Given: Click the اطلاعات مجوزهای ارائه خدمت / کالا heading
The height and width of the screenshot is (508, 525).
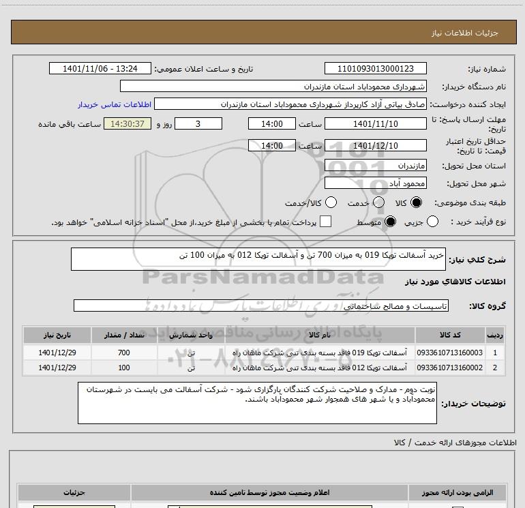Looking at the screenshot, I should (455, 443).
